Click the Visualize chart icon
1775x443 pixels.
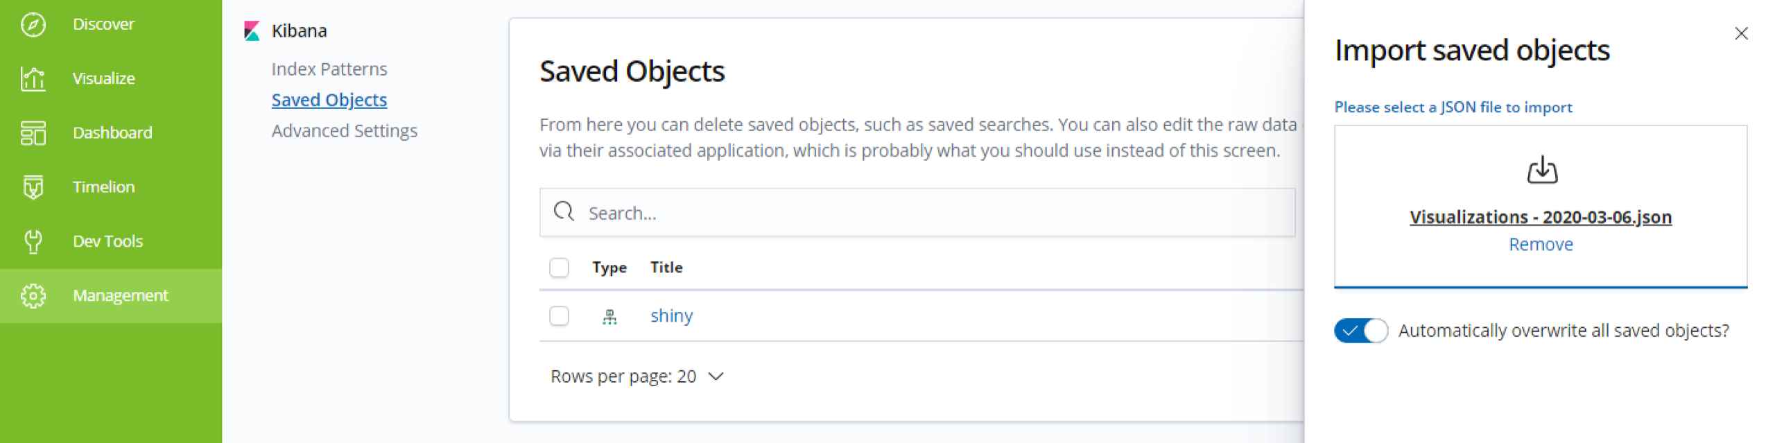tap(33, 79)
